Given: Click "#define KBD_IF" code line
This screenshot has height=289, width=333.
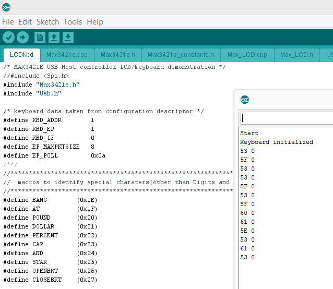Looking at the screenshot, I should pyautogui.click(x=49, y=138).
